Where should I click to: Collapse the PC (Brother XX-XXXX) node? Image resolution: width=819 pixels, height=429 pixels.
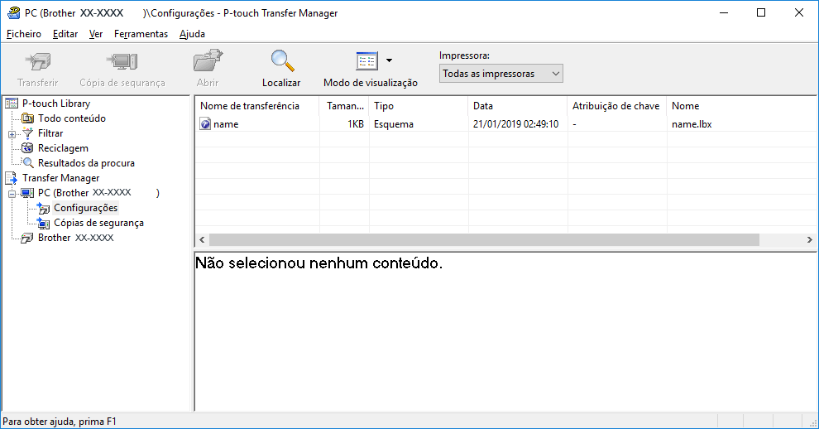tap(12, 194)
